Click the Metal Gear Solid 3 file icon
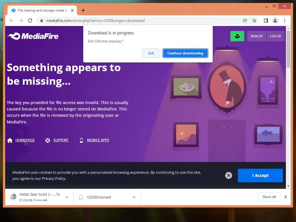296x222 pixels. click(13, 197)
